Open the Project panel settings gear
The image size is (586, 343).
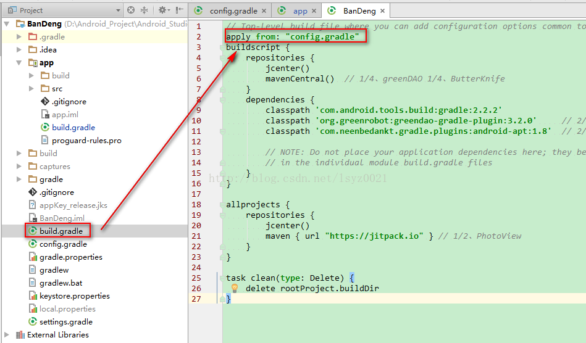[x=163, y=10]
